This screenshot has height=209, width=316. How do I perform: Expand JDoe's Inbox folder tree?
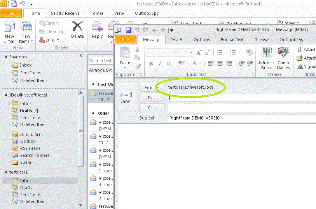9,103
